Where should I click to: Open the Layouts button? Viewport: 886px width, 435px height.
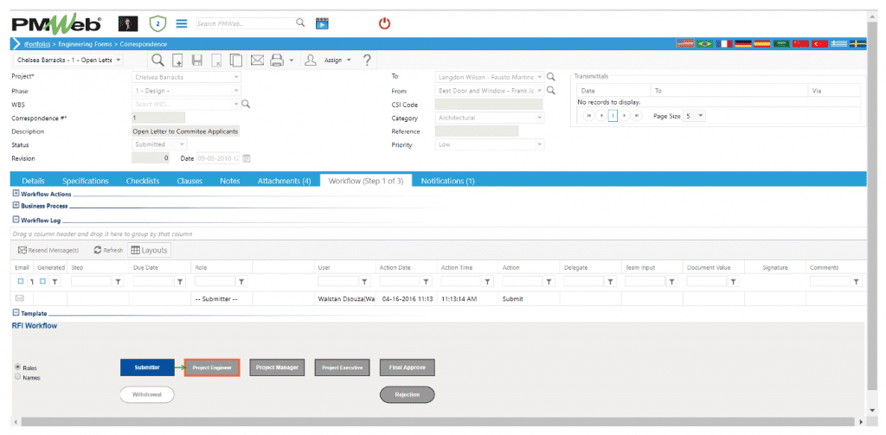click(149, 250)
